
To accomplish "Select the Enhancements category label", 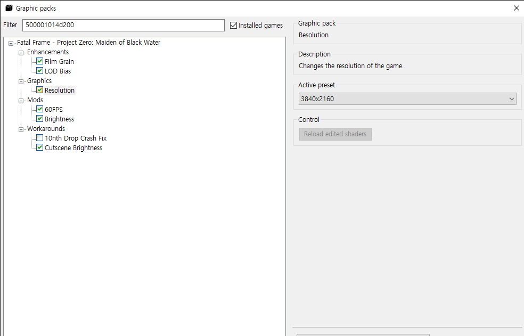I will (x=48, y=52).
